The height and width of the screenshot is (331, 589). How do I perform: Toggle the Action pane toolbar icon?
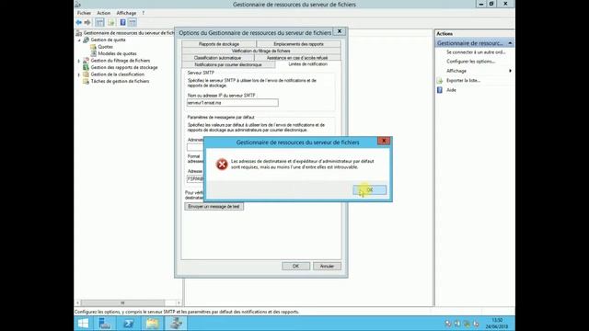[133, 22]
